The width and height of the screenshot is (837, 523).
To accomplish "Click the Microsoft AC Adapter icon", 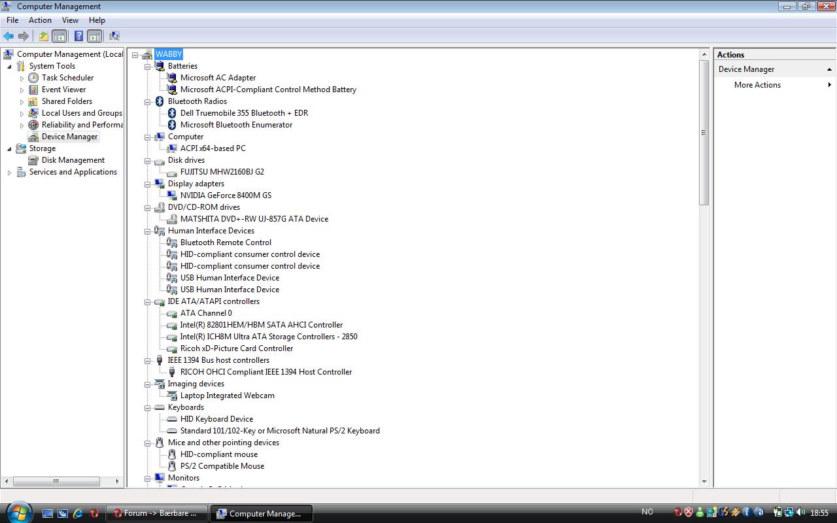I will [x=172, y=78].
